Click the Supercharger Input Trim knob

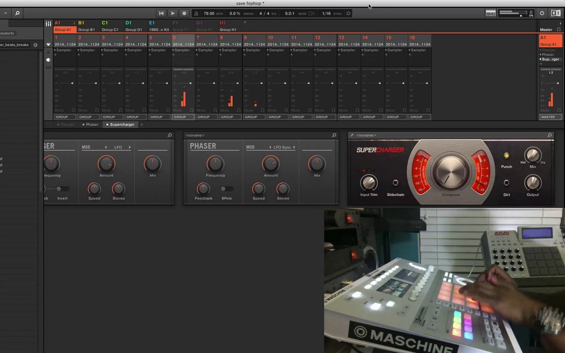(369, 183)
